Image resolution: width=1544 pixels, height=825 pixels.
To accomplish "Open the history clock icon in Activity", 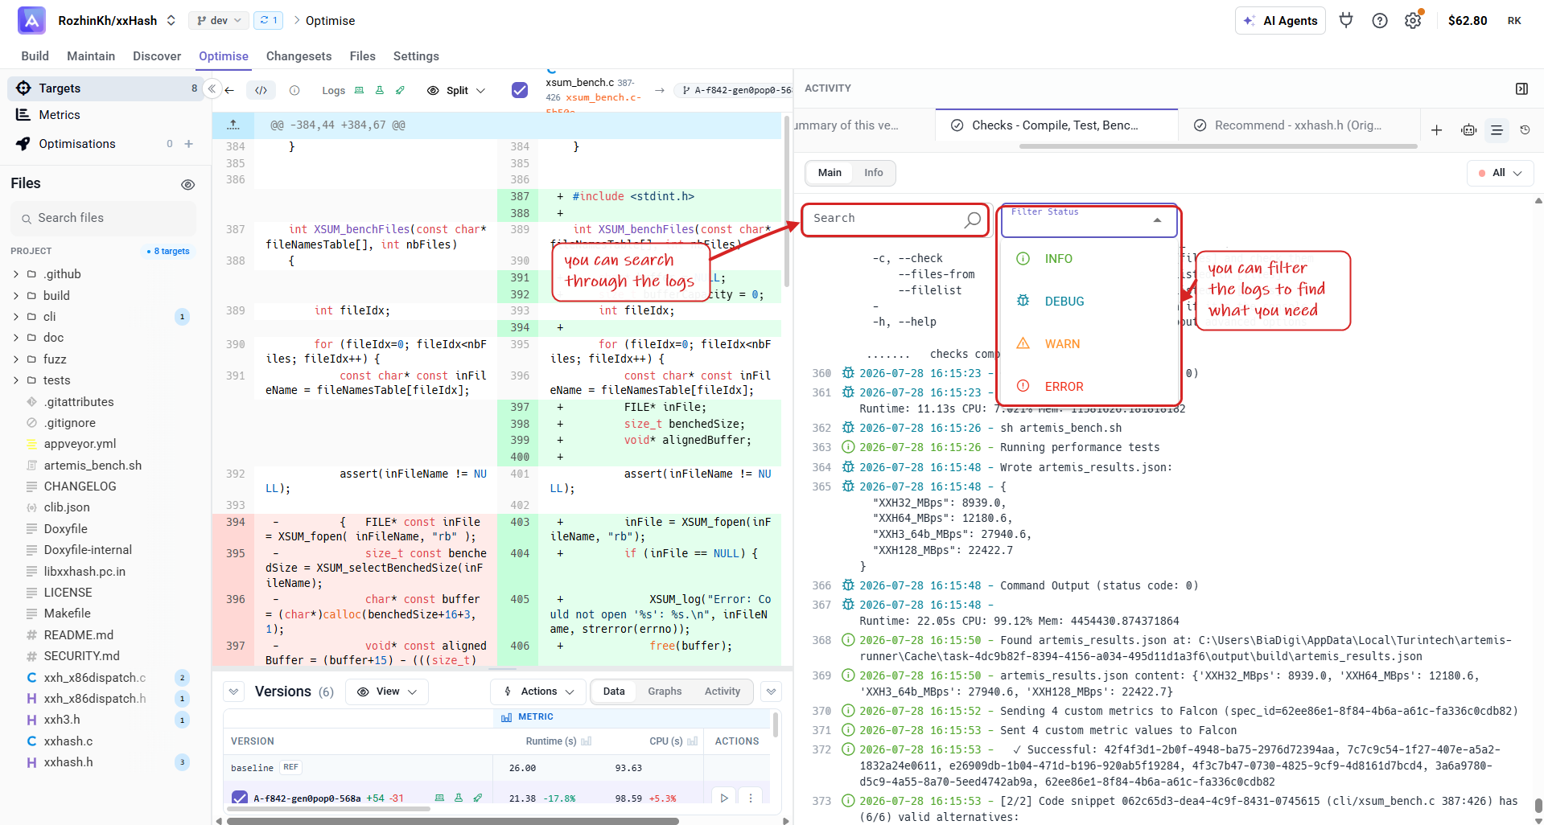I will click(x=1525, y=129).
